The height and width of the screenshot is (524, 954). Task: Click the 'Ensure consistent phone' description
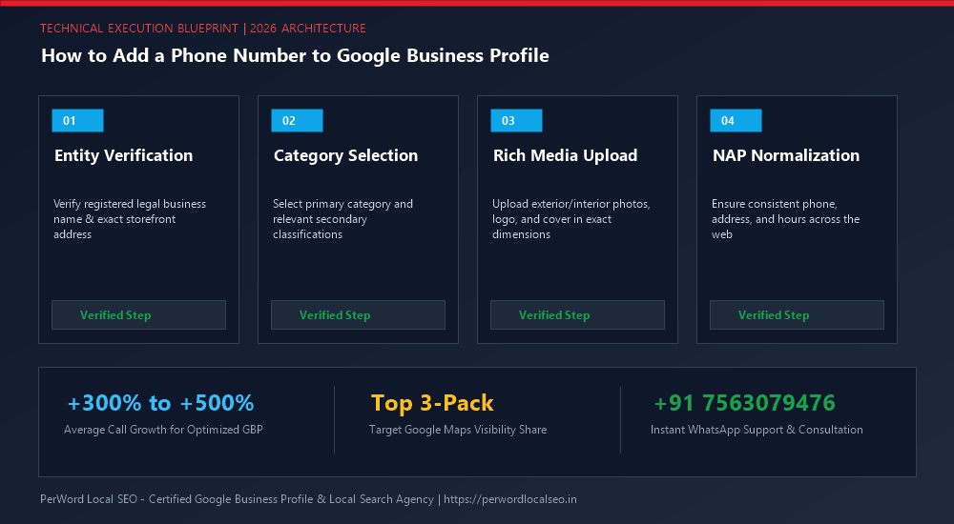pos(785,219)
